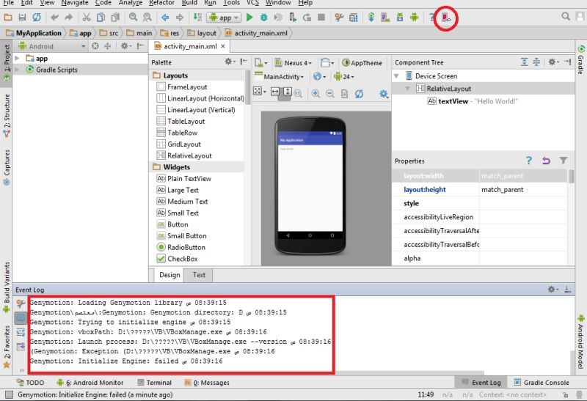587x401 pixels.
Task: Zoom in on the layout preview
Action: pyautogui.click(x=316, y=94)
